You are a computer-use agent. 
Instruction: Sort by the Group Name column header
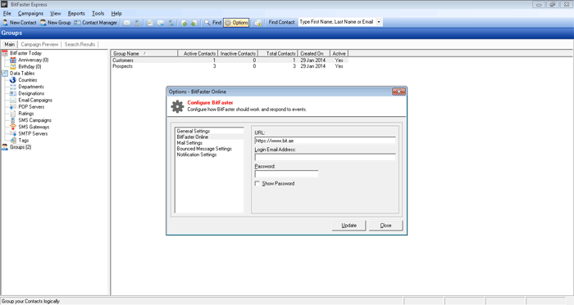coord(144,53)
